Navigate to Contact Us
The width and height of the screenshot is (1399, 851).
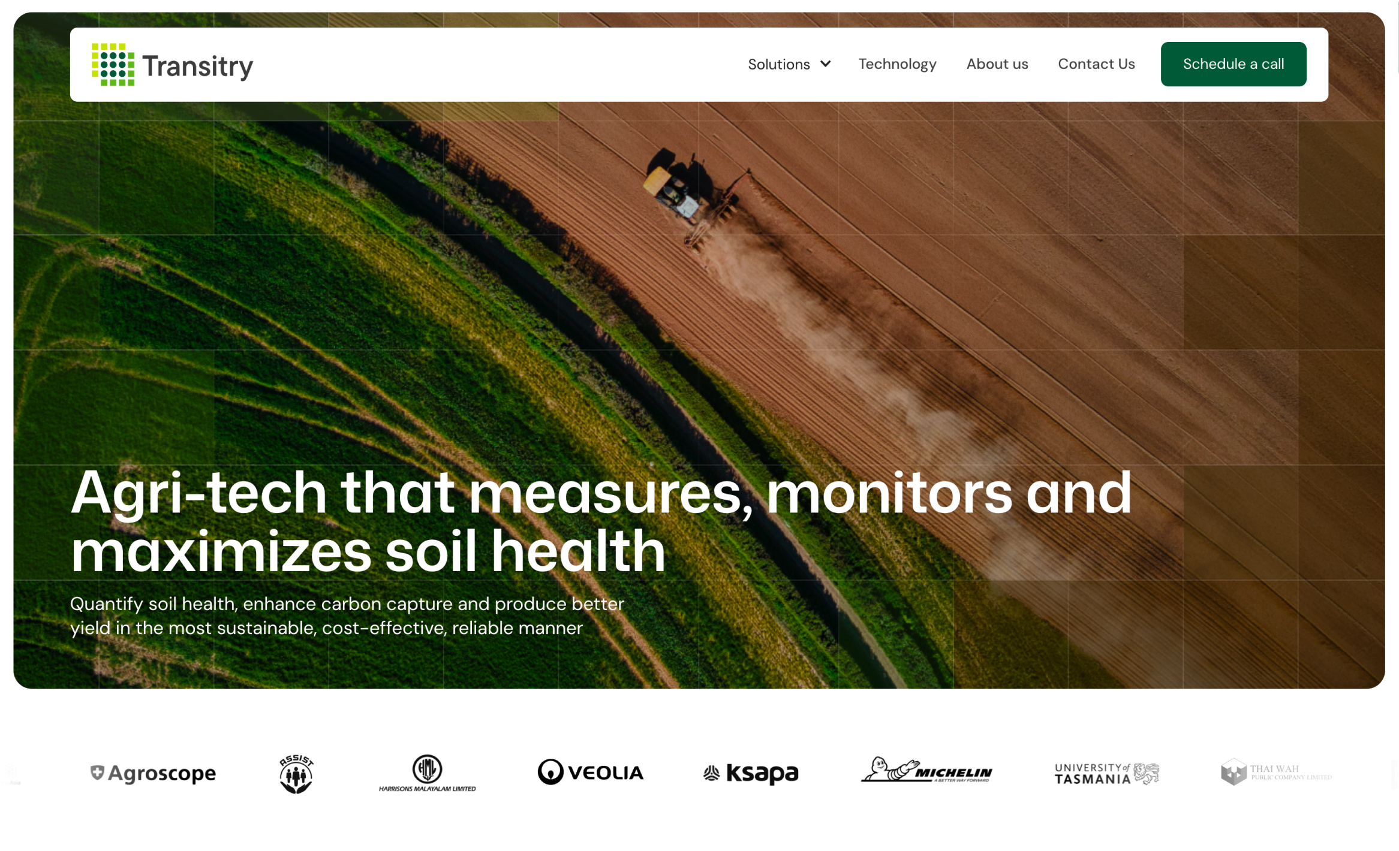point(1096,64)
